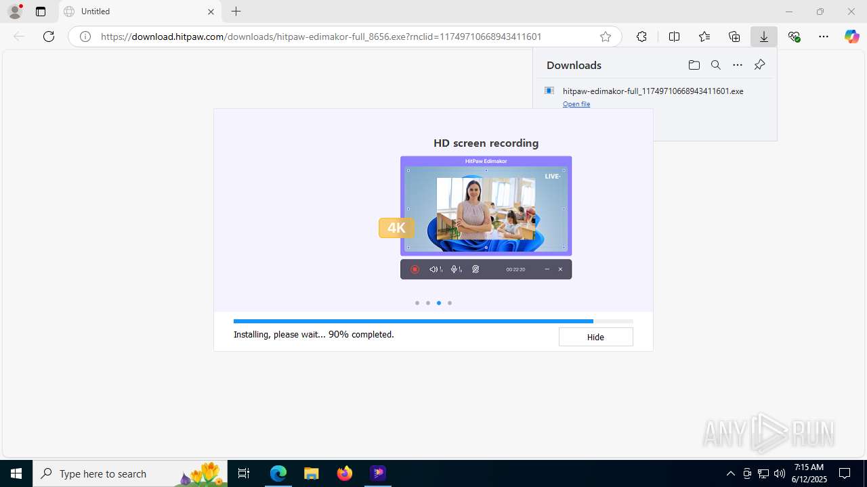The width and height of the screenshot is (867, 487).
Task: Open File Explorer from the taskbar
Action: (312, 473)
